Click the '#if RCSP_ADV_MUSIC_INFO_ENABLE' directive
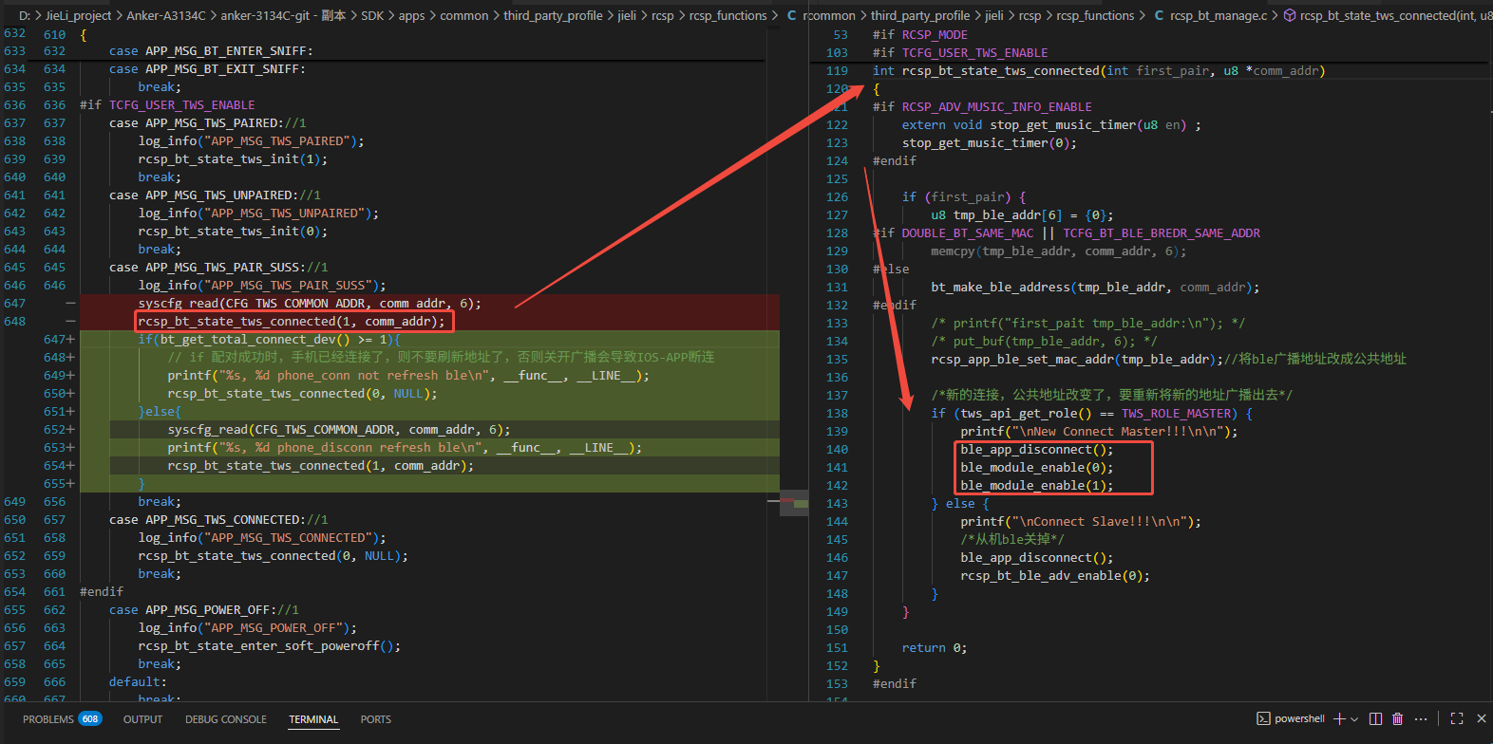This screenshot has width=1493, height=744. click(x=982, y=107)
